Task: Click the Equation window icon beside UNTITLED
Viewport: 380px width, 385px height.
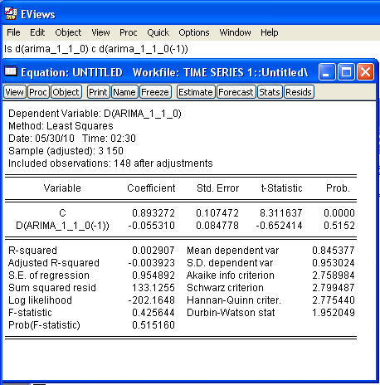Action: click(x=11, y=71)
